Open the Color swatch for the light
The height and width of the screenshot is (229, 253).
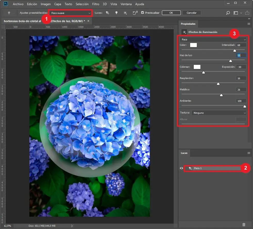click(193, 45)
